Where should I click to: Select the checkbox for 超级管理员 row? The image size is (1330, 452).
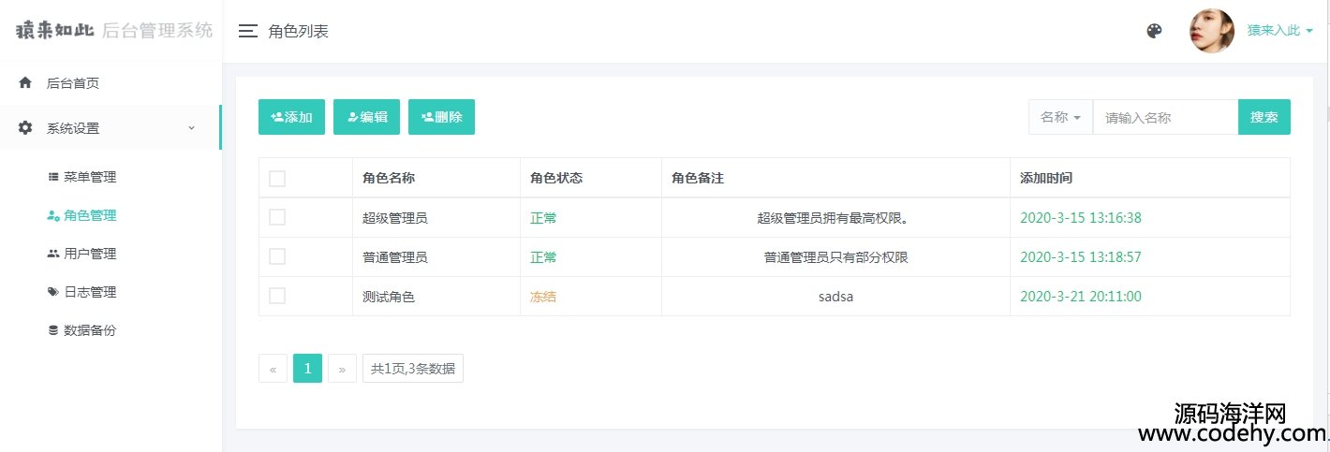pos(277,217)
